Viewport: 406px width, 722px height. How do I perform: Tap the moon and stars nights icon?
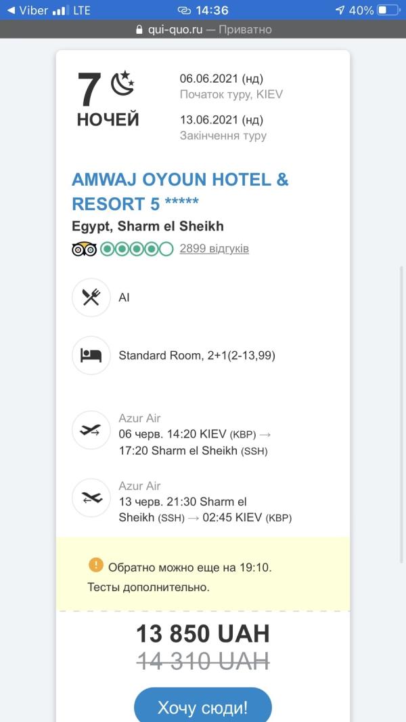[x=122, y=83]
